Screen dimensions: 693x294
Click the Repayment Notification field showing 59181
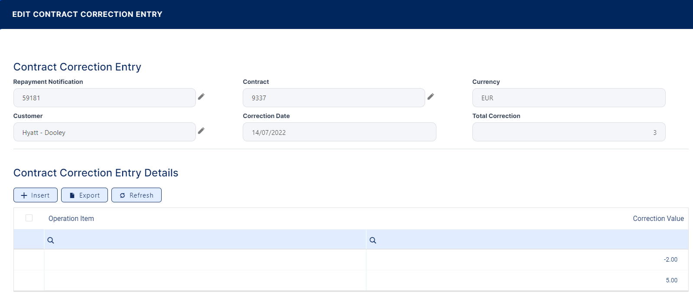coord(104,98)
